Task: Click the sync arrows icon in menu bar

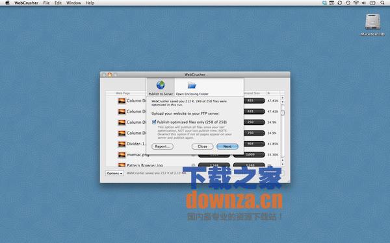Action: pyautogui.click(x=339, y=3)
